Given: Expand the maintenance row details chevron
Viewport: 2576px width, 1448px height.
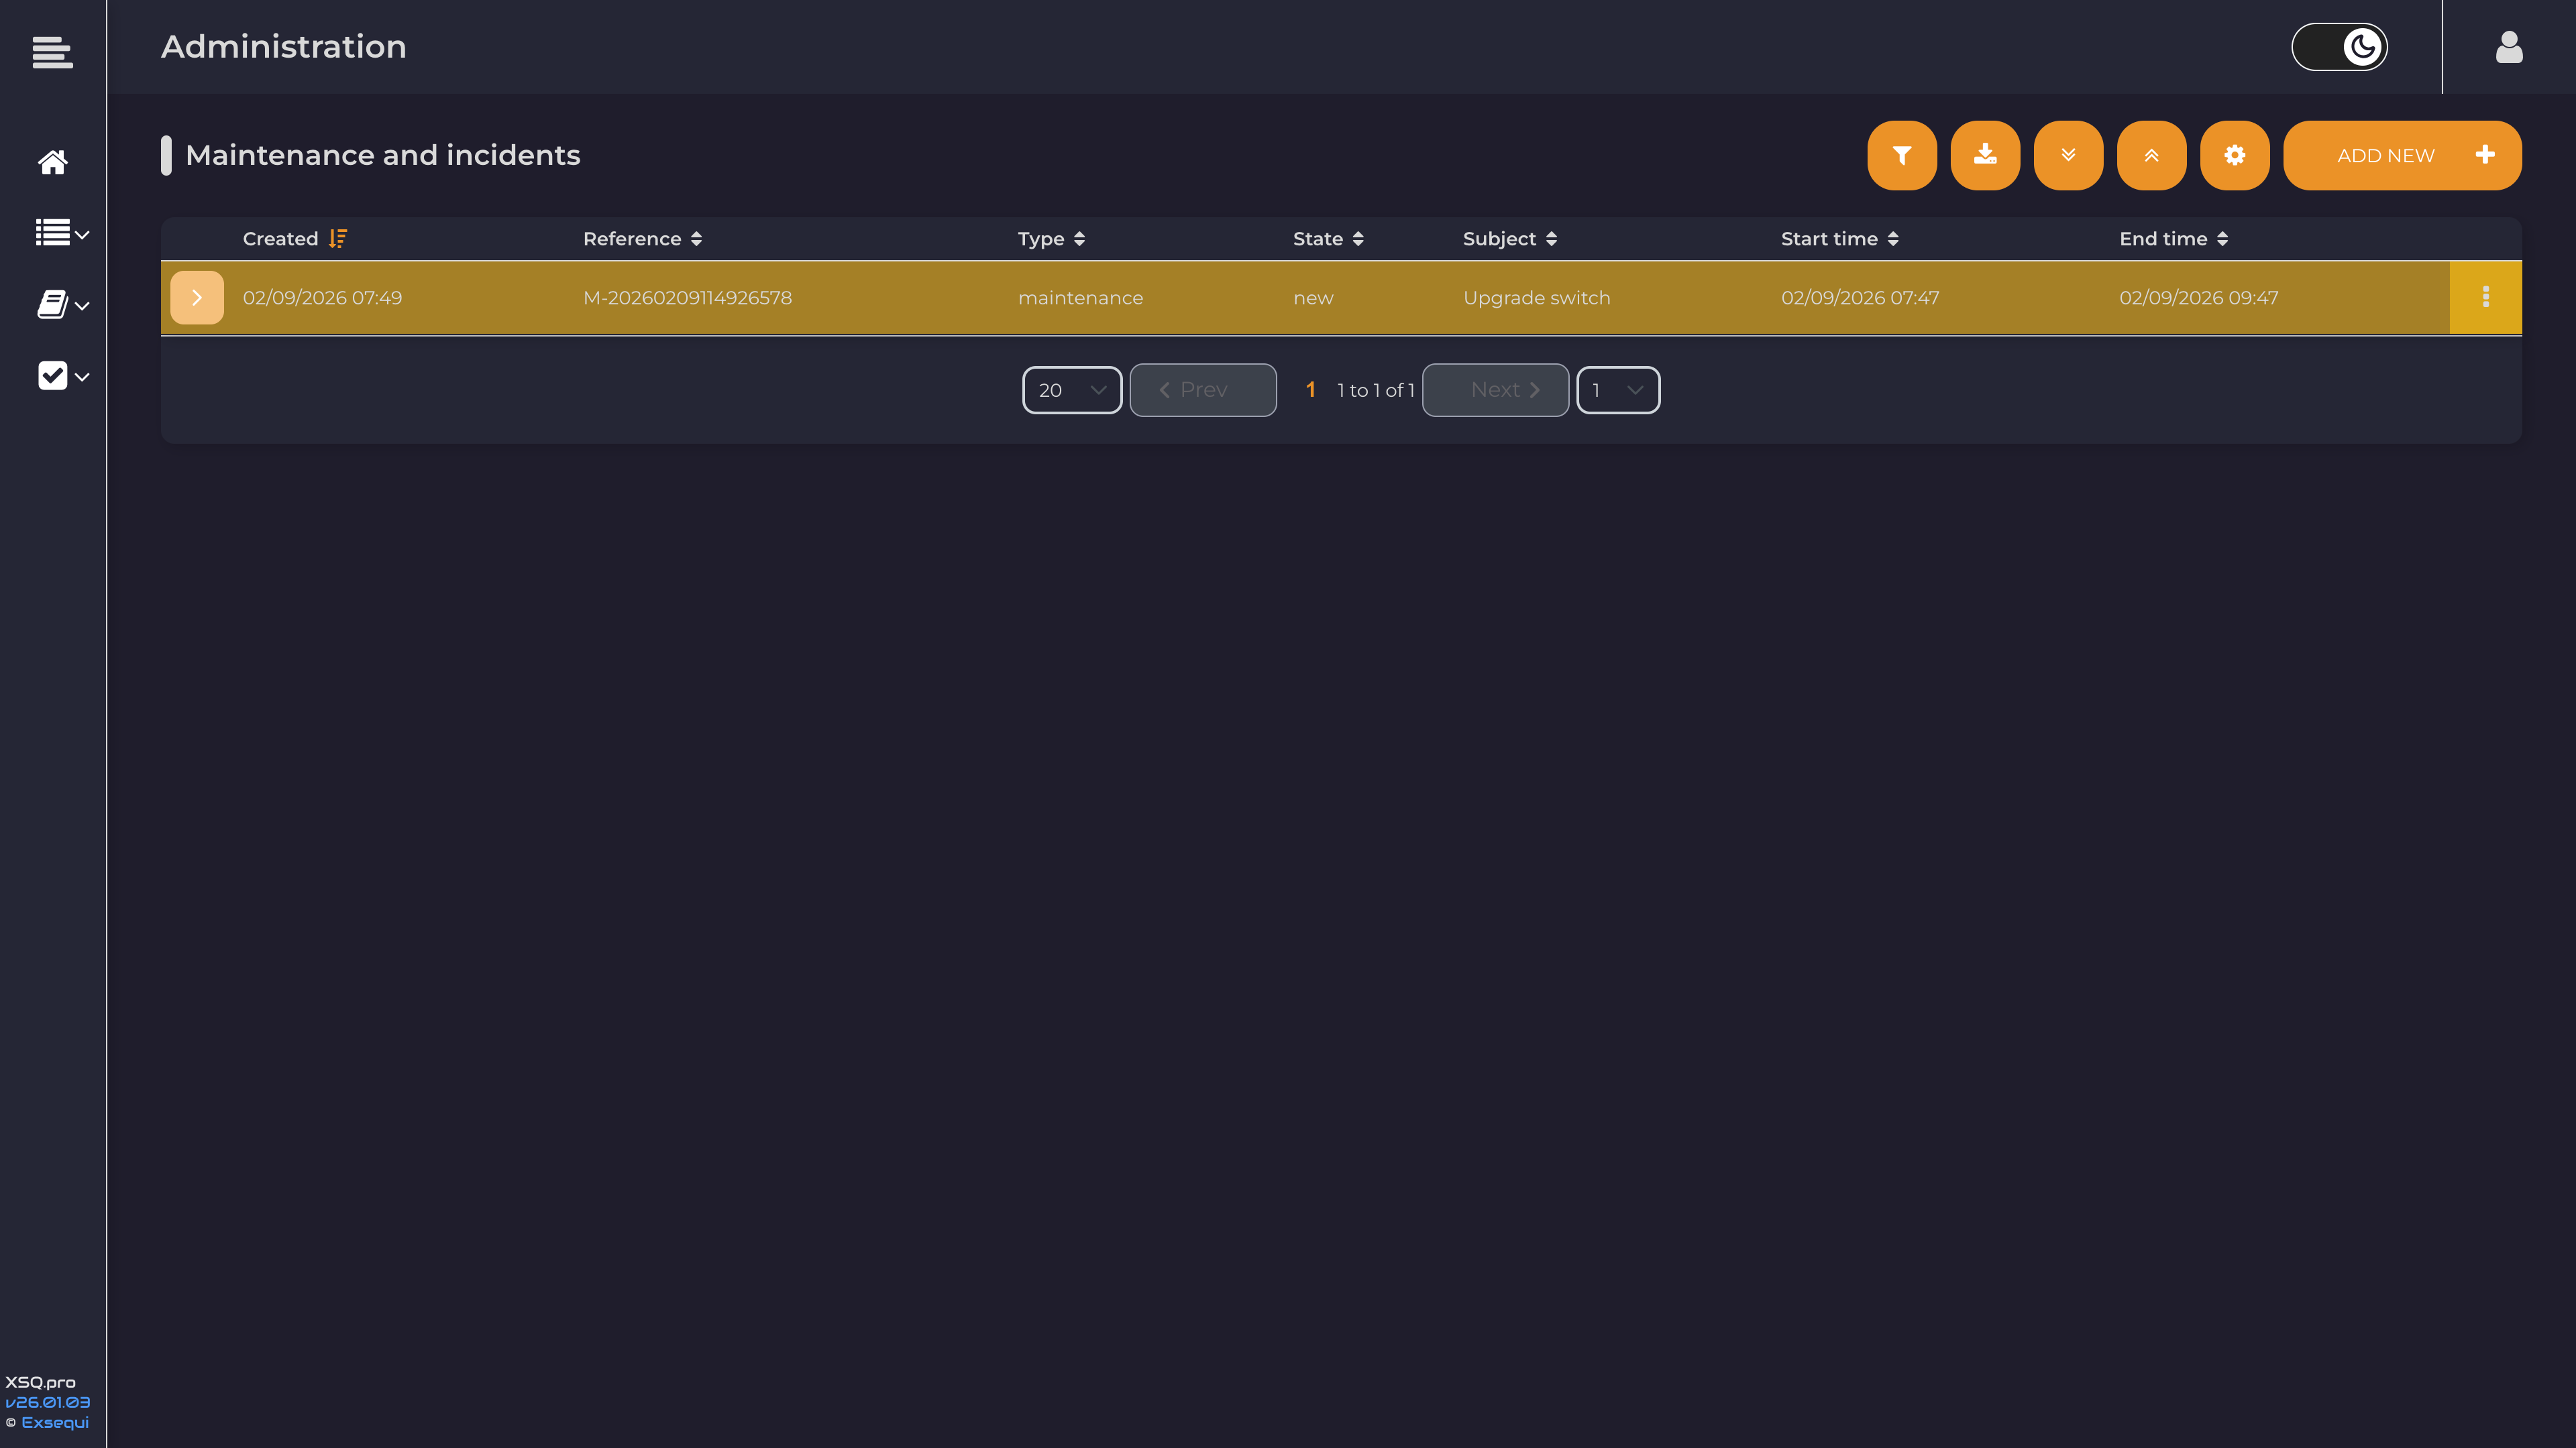Looking at the screenshot, I should (x=197, y=297).
